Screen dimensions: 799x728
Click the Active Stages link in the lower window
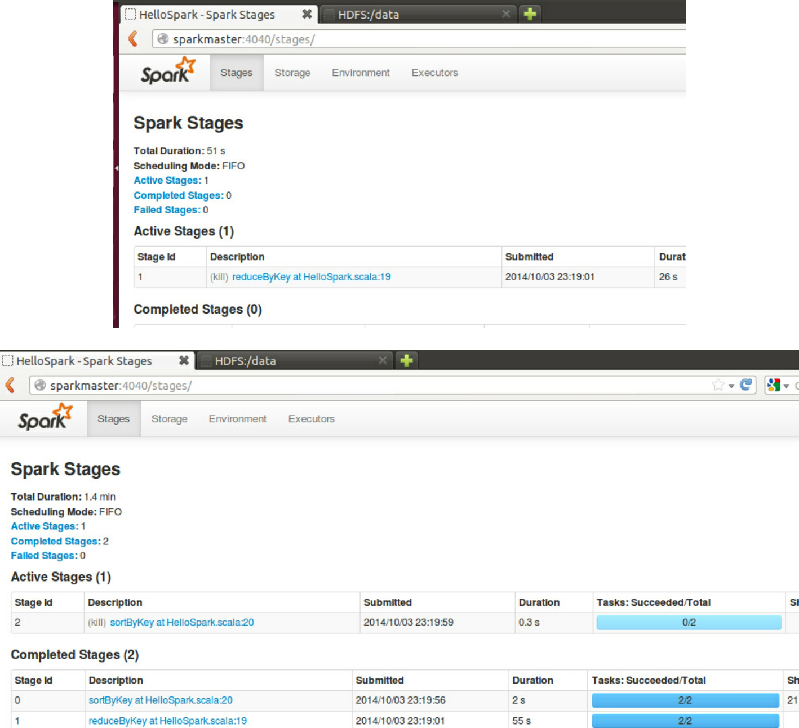click(x=45, y=526)
